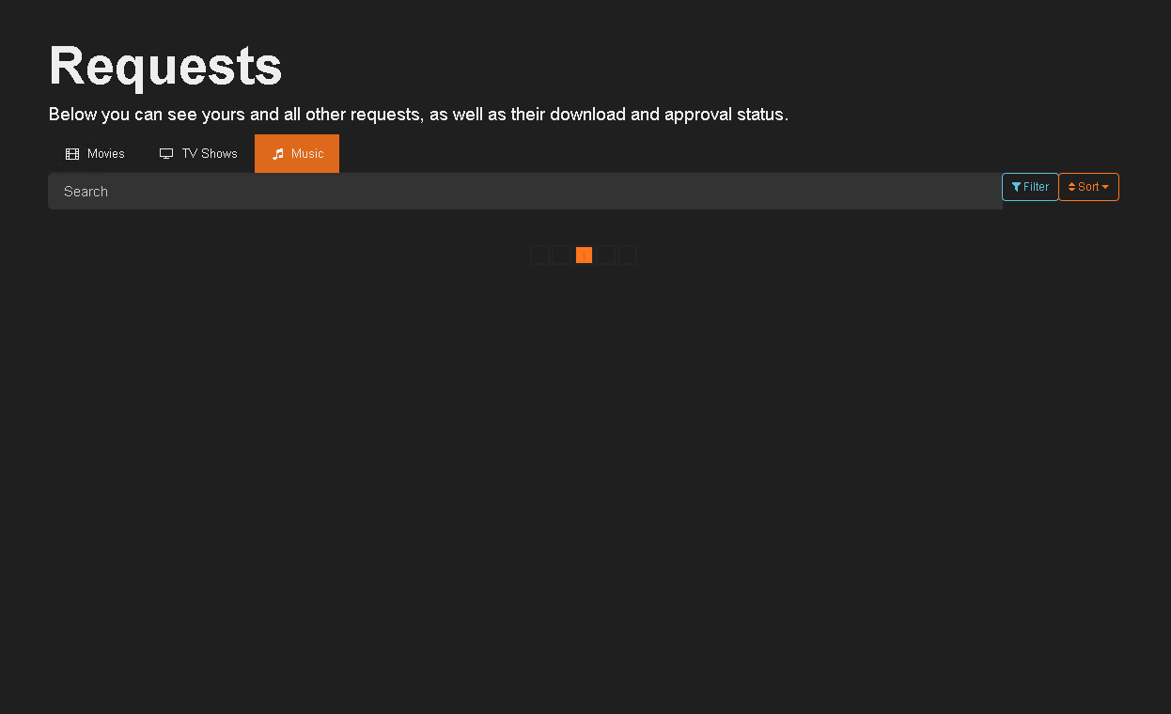
Task: Select the previous-page pagination control
Action: pos(562,255)
